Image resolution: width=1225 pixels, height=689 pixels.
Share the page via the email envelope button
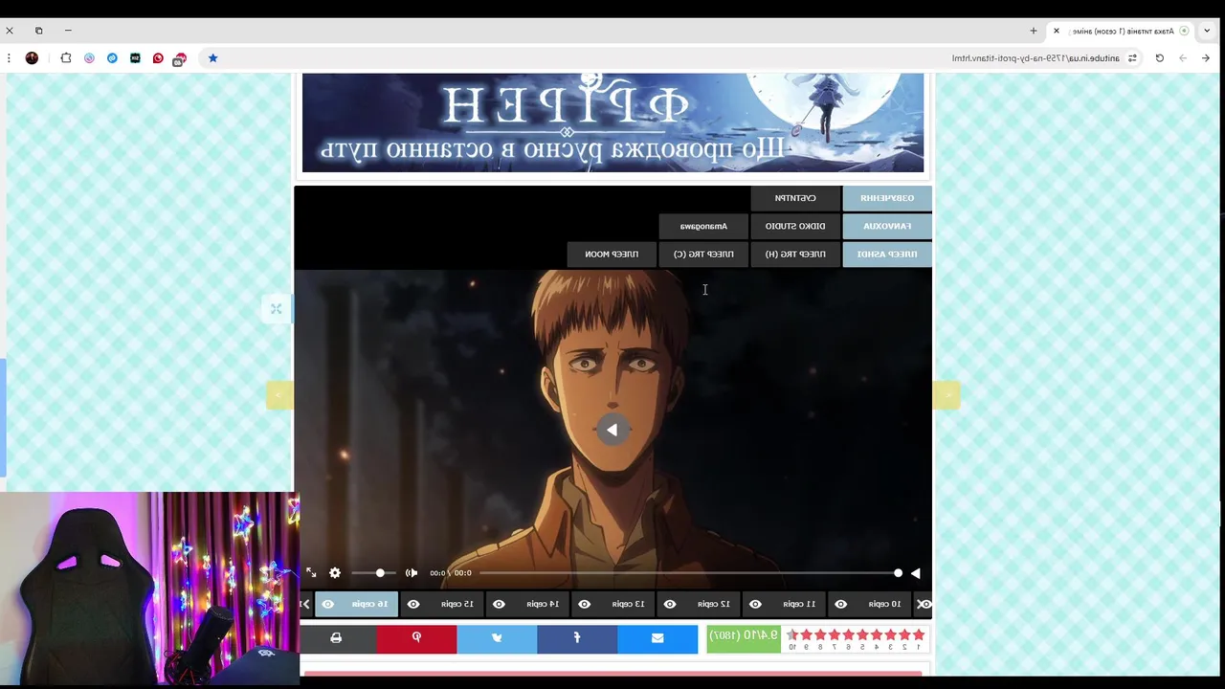tap(657, 638)
